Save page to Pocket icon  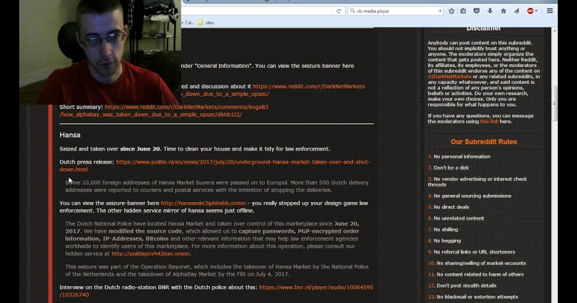477,11
